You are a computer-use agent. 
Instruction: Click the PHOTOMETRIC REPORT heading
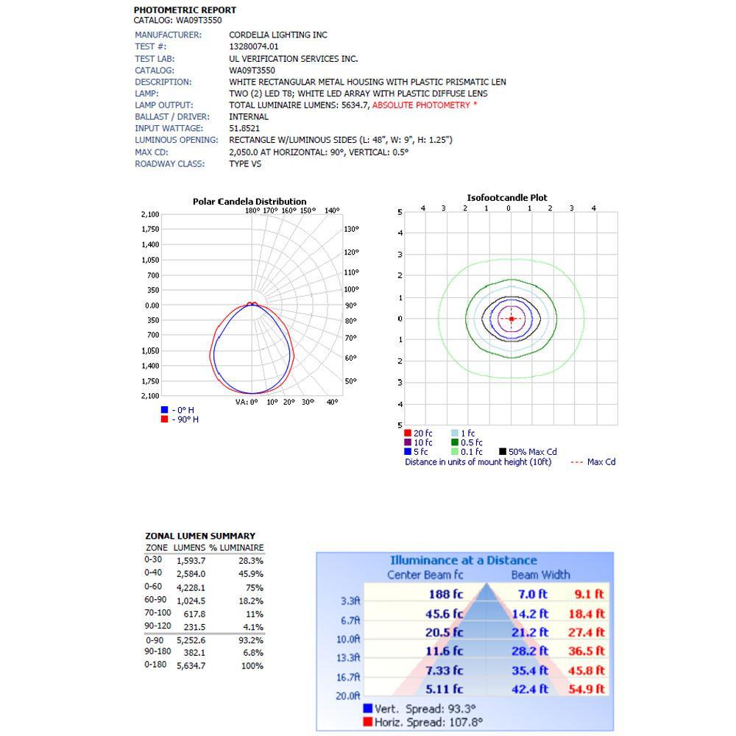[185, 10]
